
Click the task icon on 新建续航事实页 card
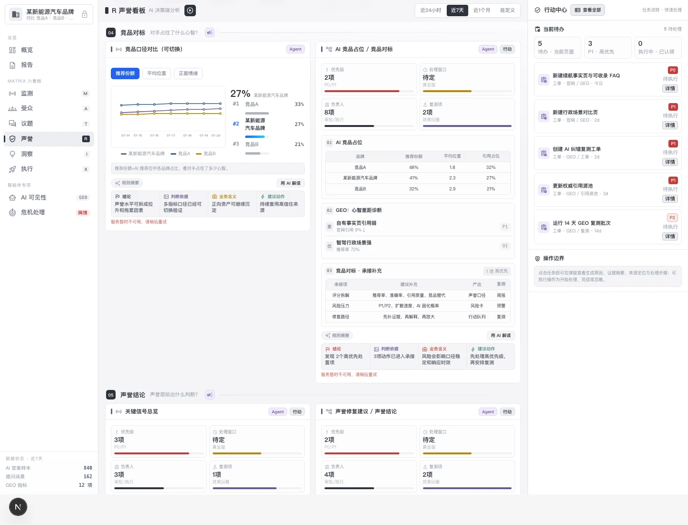(544, 80)
